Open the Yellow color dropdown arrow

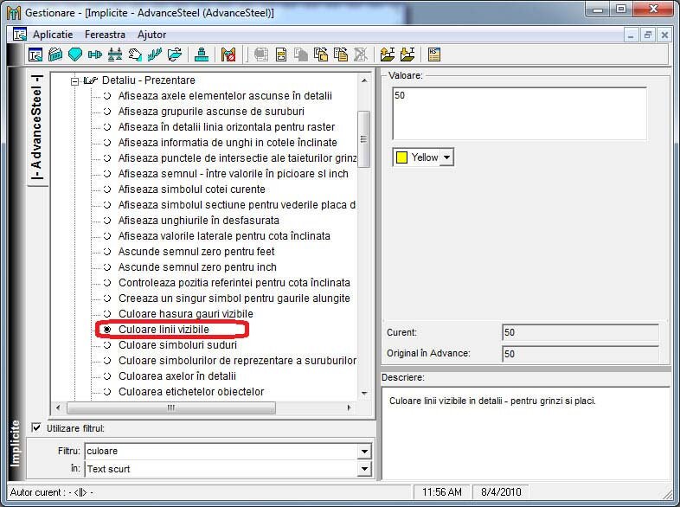(446, 157)
